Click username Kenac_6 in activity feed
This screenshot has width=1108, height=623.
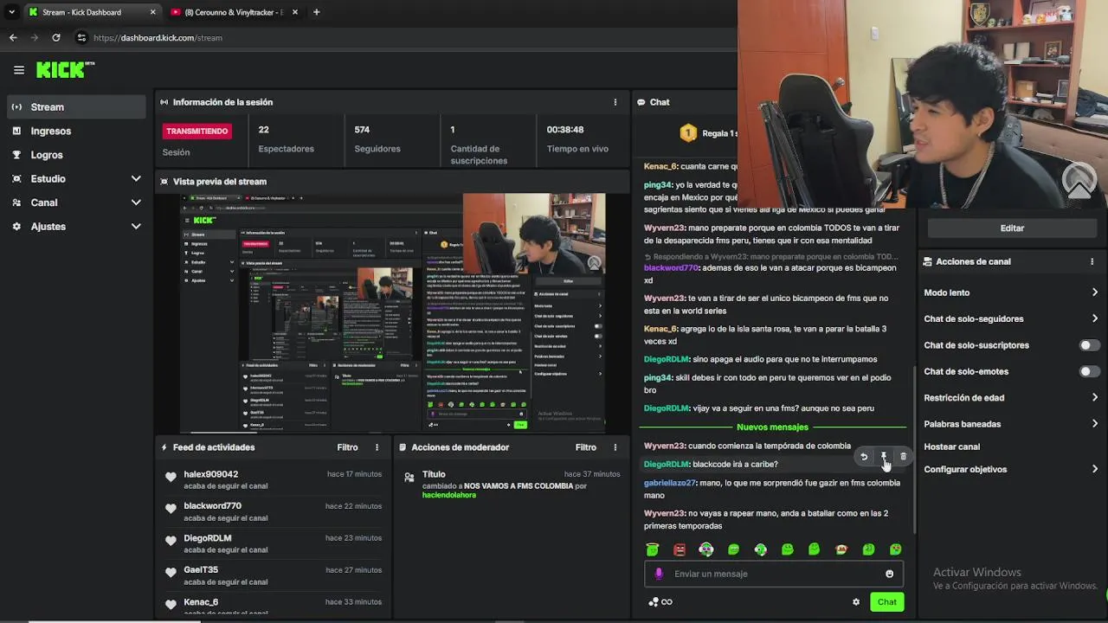[201, 602]
